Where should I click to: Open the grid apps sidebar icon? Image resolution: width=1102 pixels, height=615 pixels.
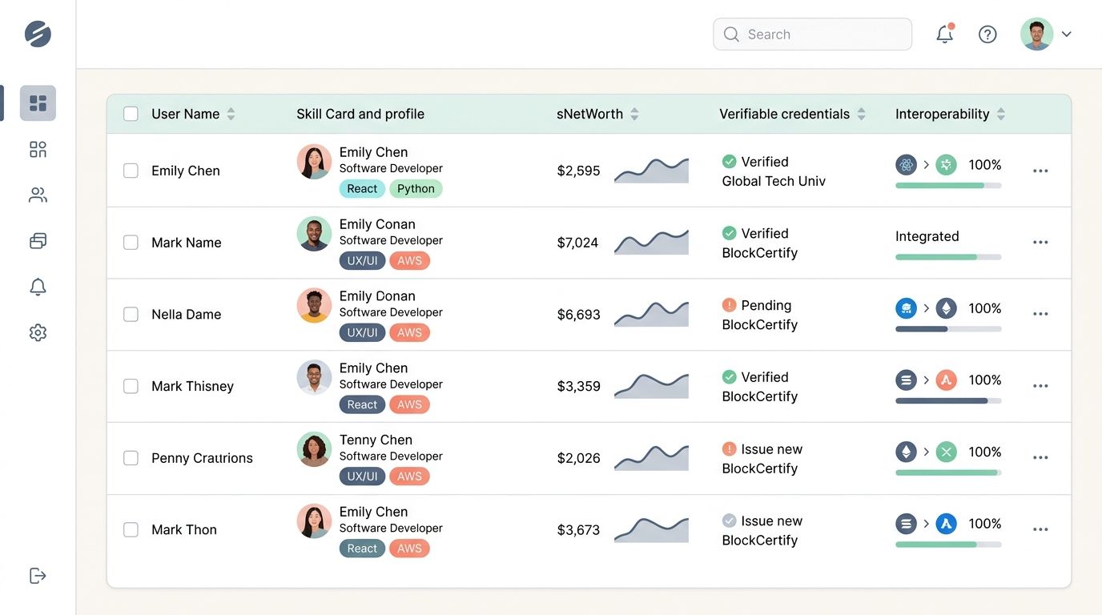coord(38,149)
